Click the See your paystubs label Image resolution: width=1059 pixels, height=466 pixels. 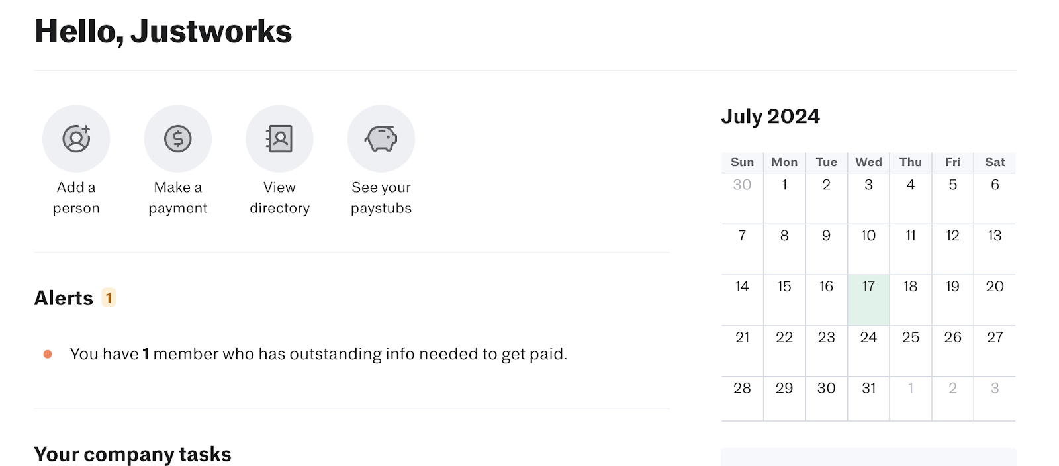tap(381, 198)
